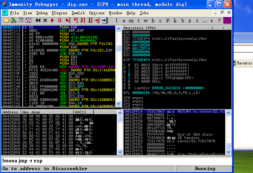Click stack pane scroll down arrow

[x=228, y=152]
